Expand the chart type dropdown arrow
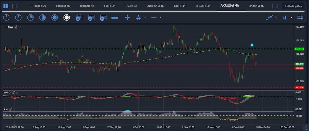 coord(291,18)
